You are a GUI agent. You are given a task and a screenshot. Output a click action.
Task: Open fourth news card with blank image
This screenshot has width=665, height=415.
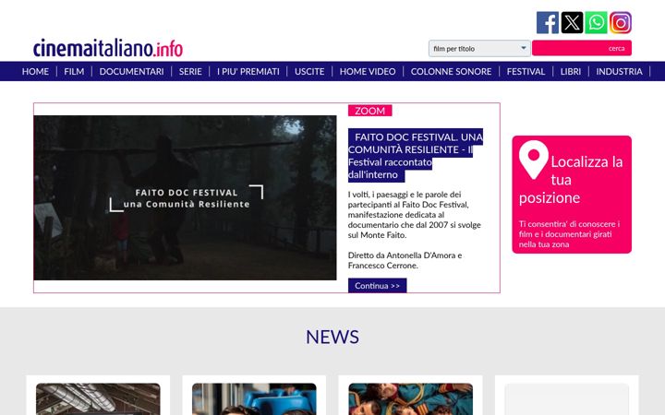pos(566,398)
